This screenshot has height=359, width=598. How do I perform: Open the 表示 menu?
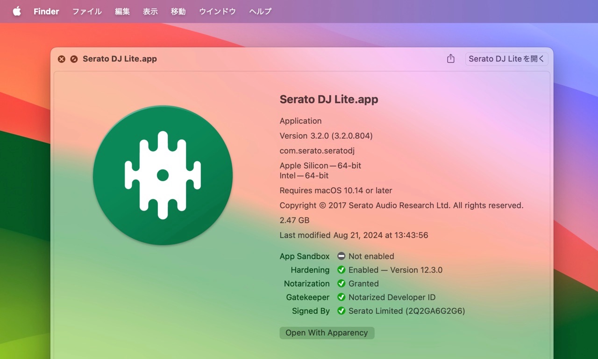(150, 12)
